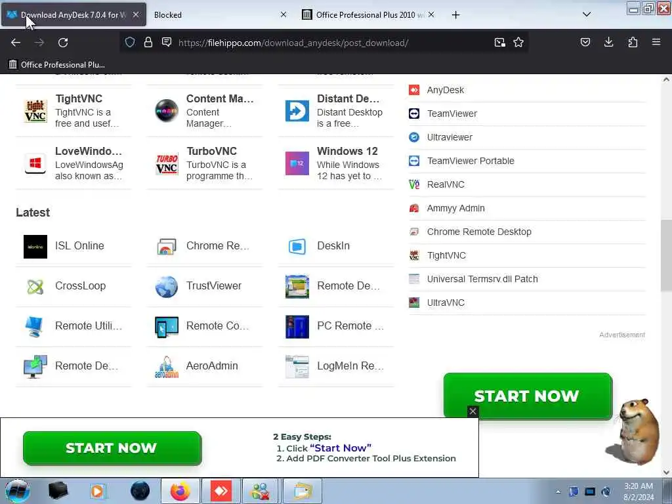Open Remote Utili... latest entry
This screenshot has width=672, height=504.
(73, 327)
